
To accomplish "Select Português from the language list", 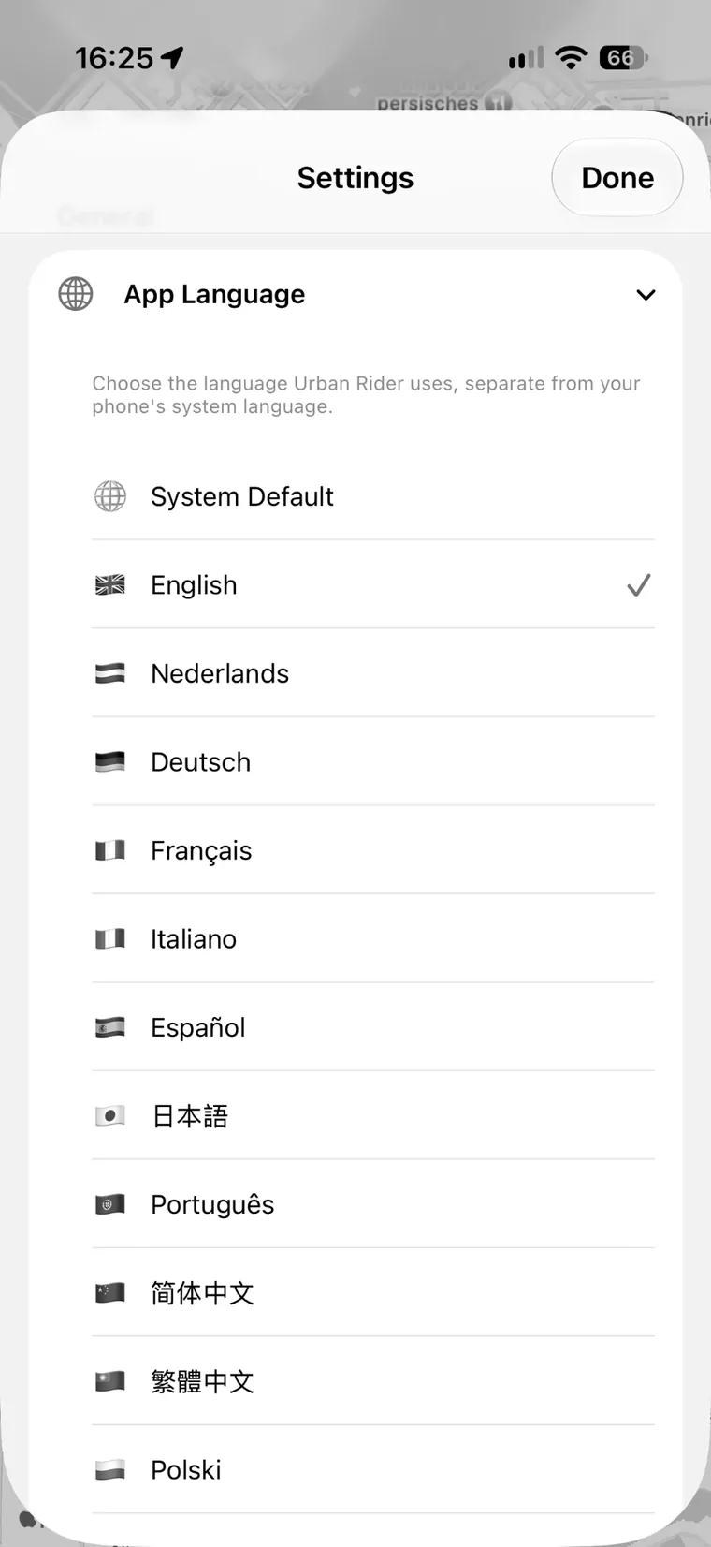I will [x=373, y=1204].
